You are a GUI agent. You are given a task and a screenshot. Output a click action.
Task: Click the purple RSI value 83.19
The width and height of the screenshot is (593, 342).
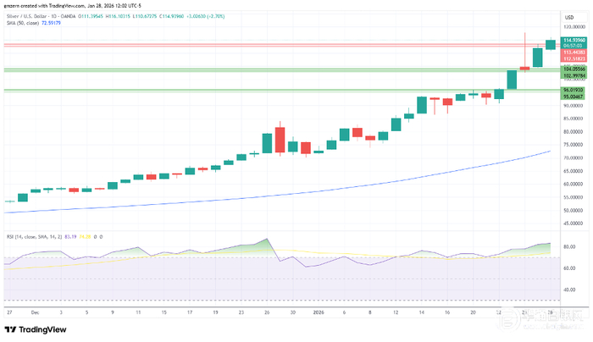70,237
